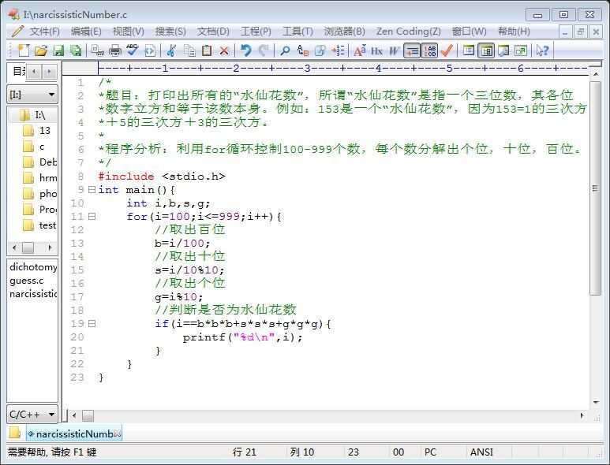Save the current file

coord(58,50)
